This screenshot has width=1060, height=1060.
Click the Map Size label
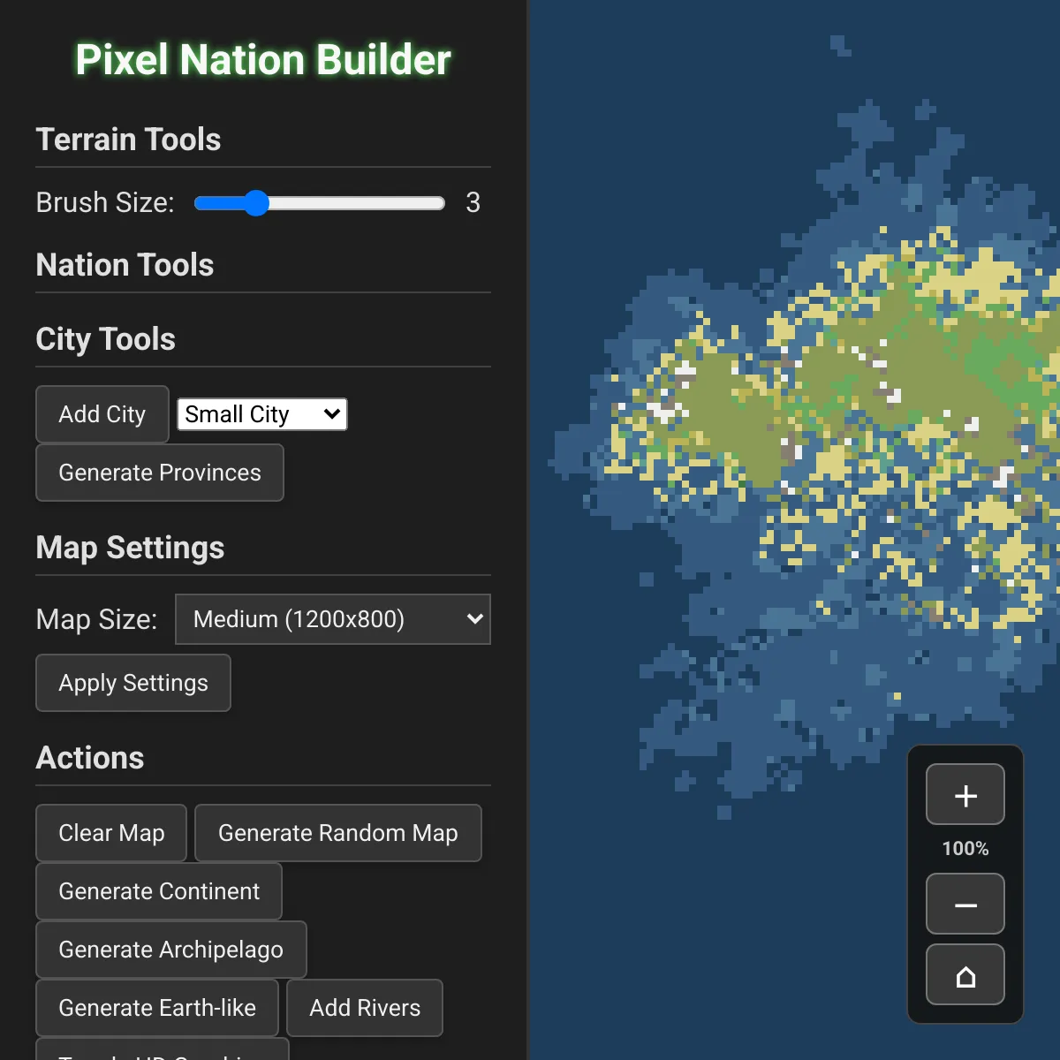point(96,619)
